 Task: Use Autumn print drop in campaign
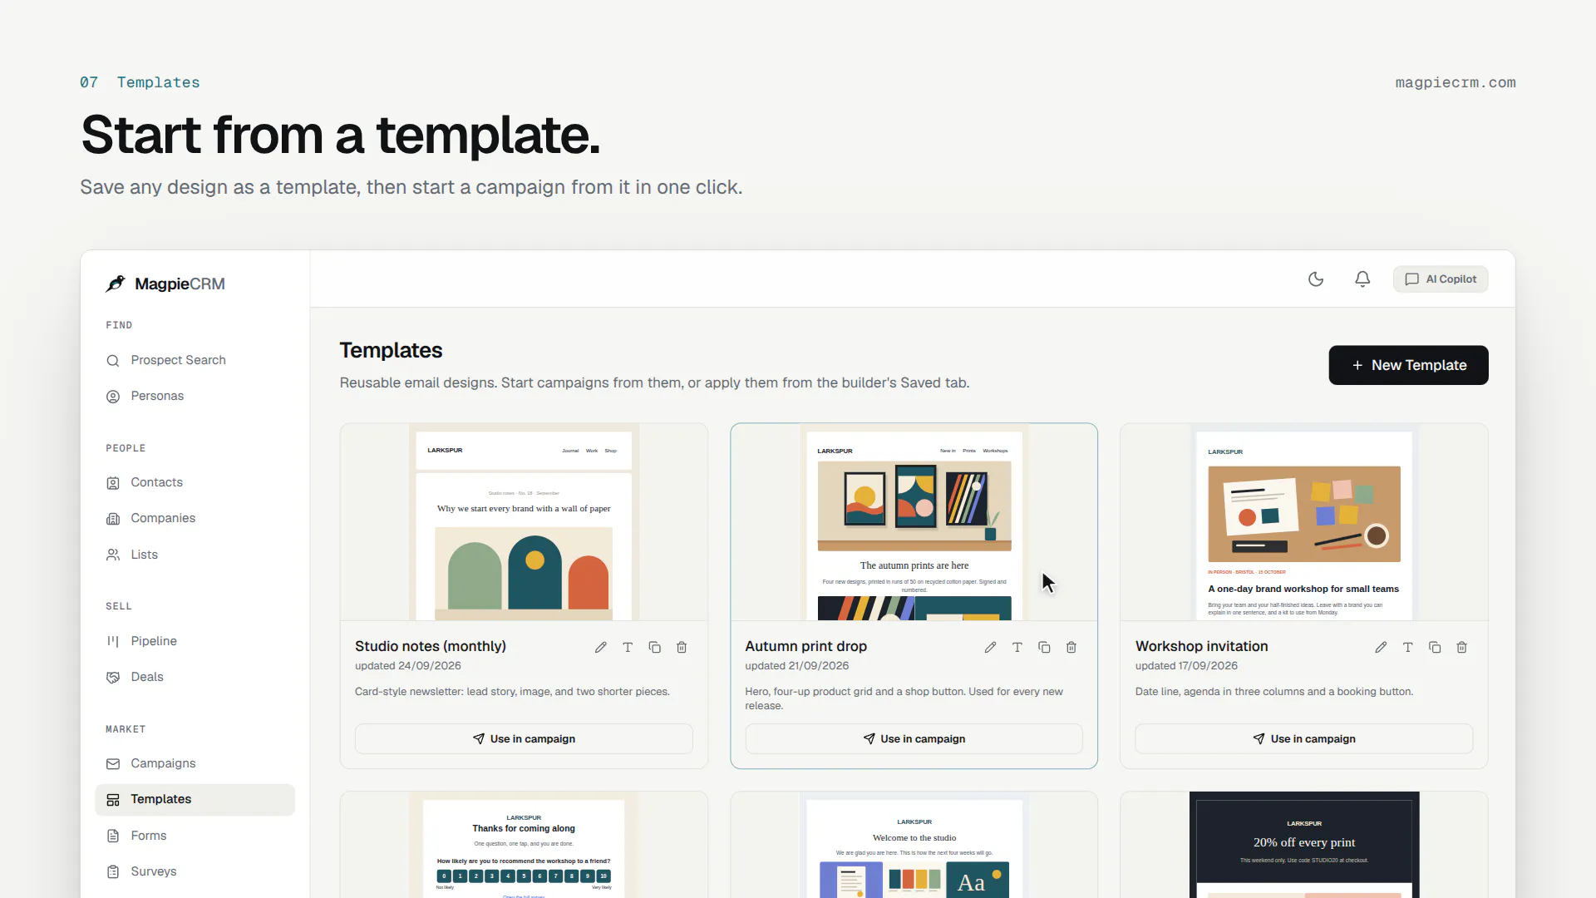(x=914, y=738)
